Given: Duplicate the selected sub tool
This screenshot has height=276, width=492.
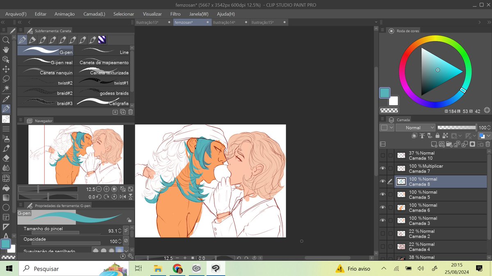Looking at the screenshot, I should [x=123, y=112].
